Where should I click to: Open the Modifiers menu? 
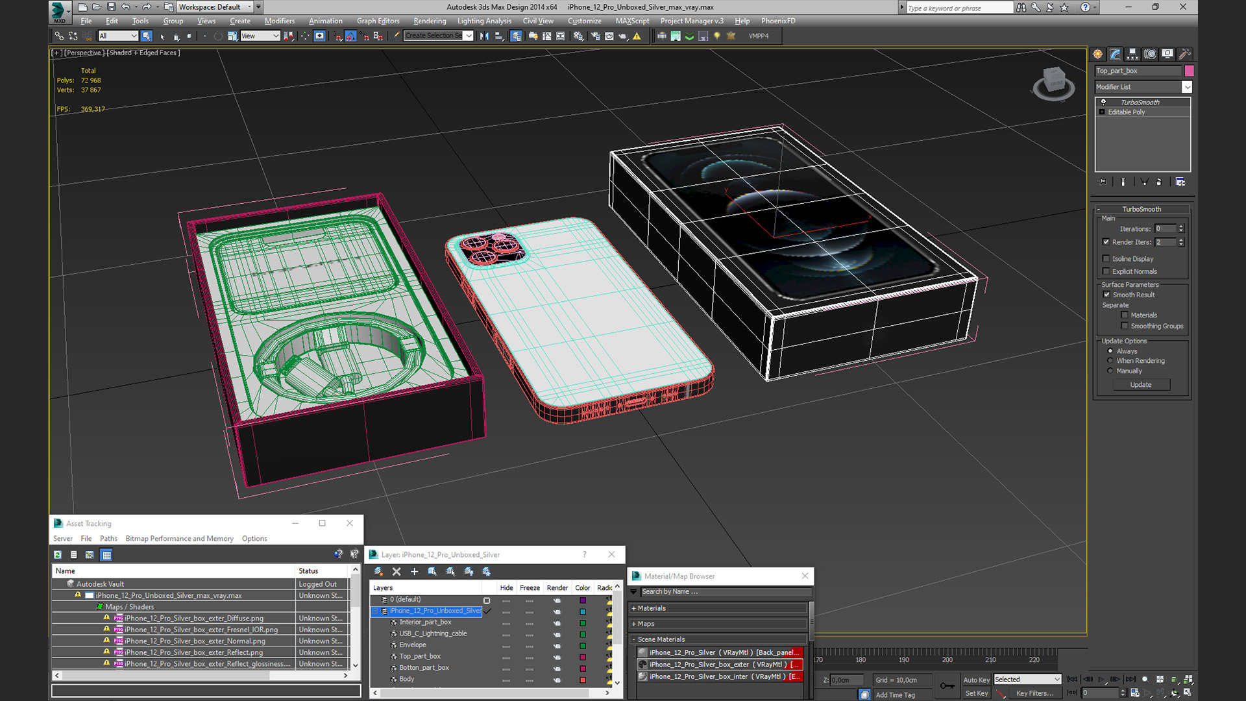click(279, 21)
